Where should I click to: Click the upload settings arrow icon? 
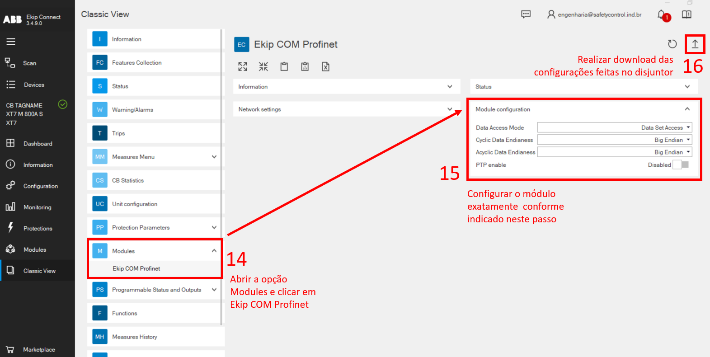tap(695, 44)
